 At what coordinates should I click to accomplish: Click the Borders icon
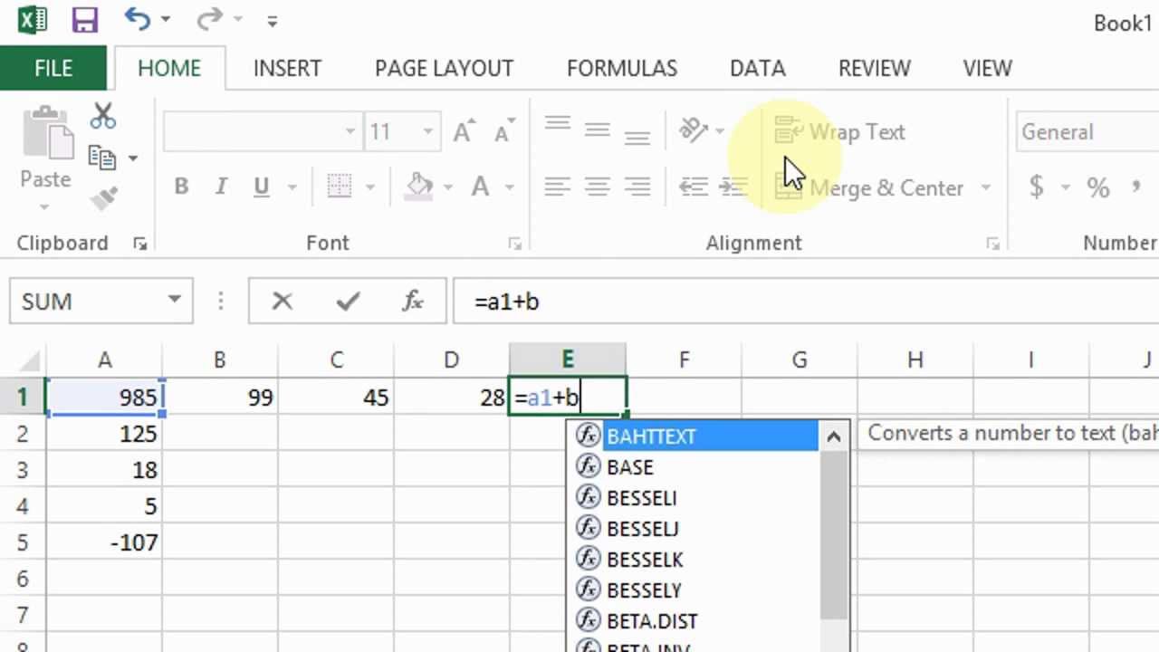340,187
